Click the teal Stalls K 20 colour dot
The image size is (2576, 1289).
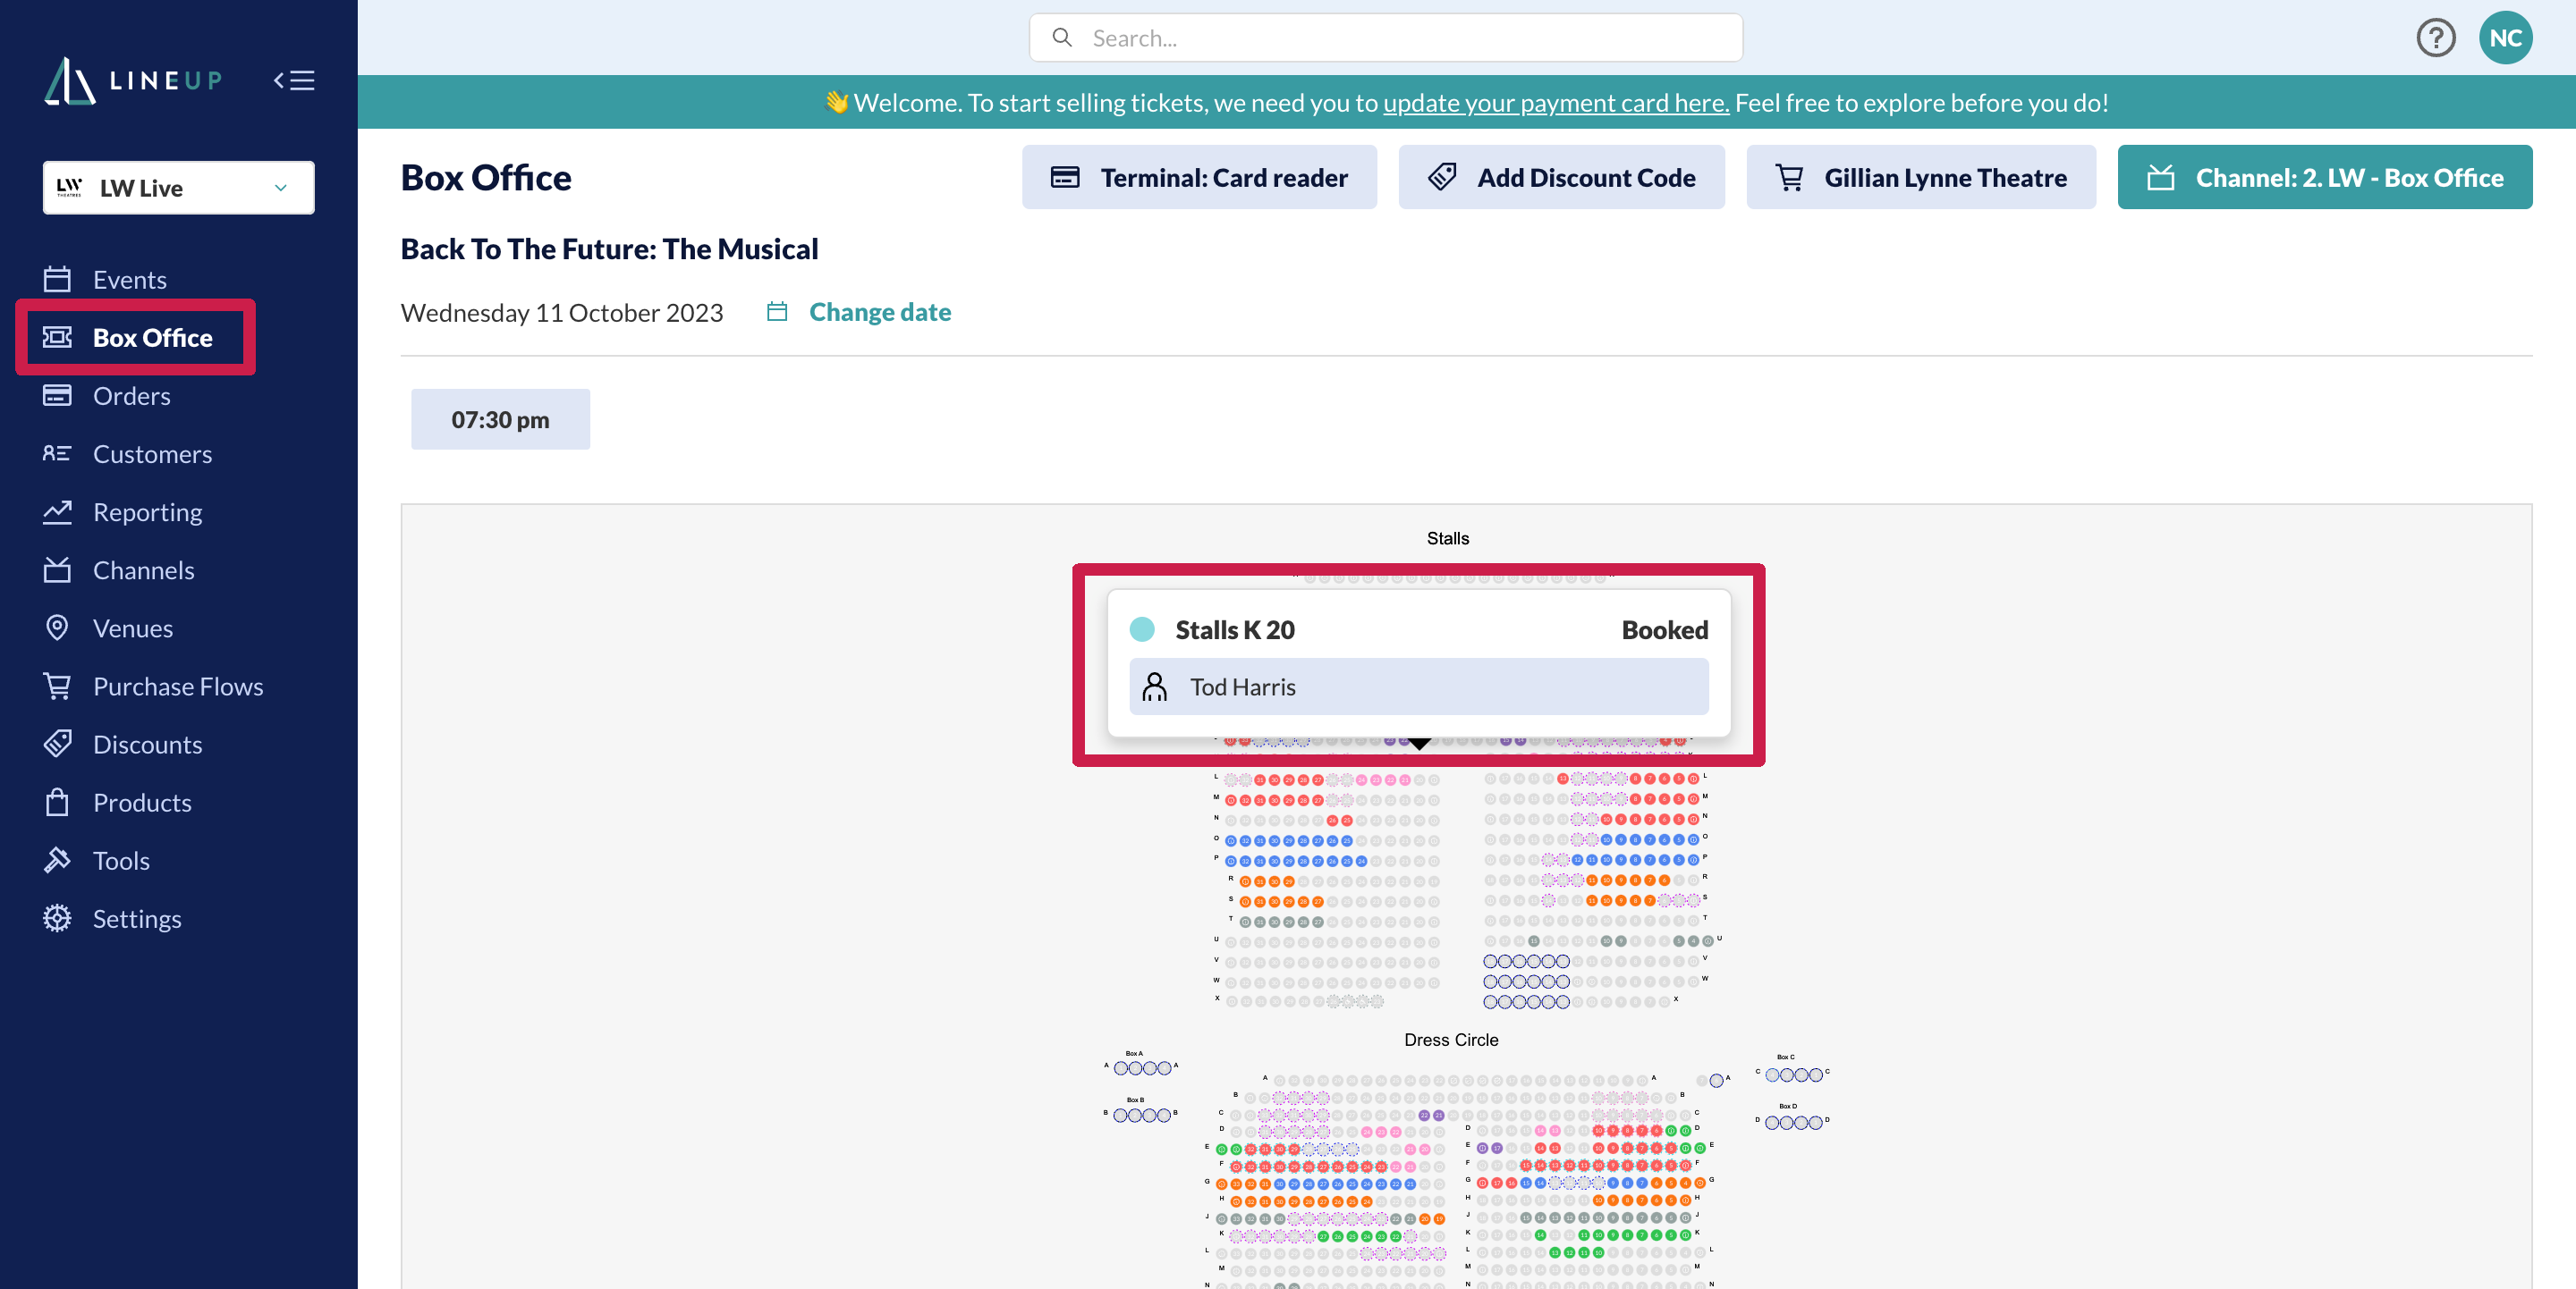[x=1142, y=629]
